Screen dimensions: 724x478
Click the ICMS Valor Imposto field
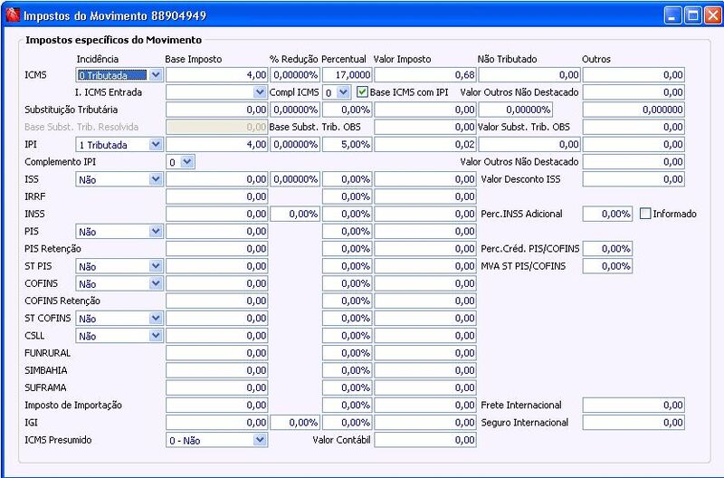(x=425, y=75)
